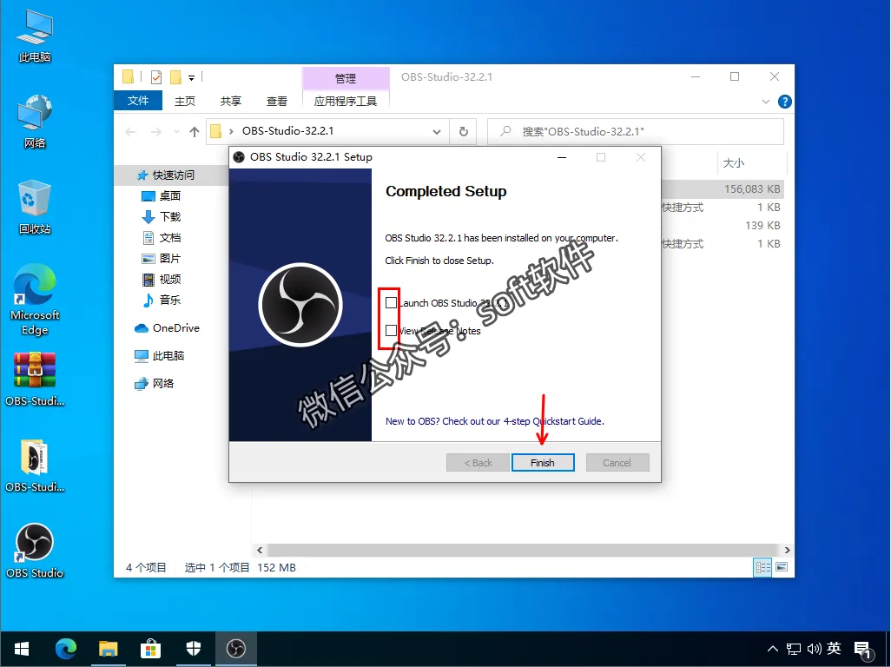
Task: Click the 139 KB size cell
Action: [x=762, y=226]
